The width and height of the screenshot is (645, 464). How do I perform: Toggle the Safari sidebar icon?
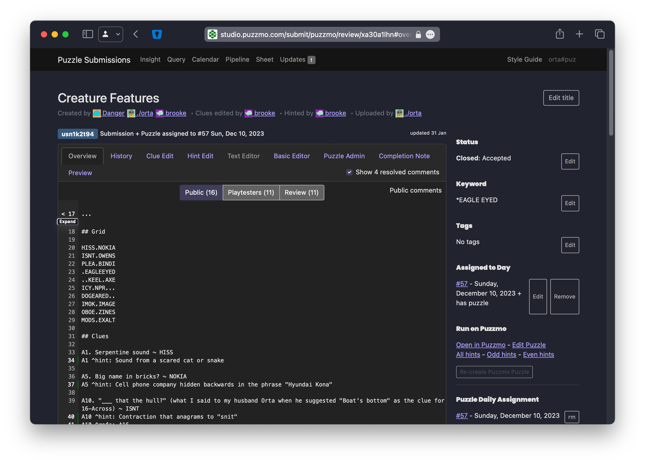[x=87, y=34]
